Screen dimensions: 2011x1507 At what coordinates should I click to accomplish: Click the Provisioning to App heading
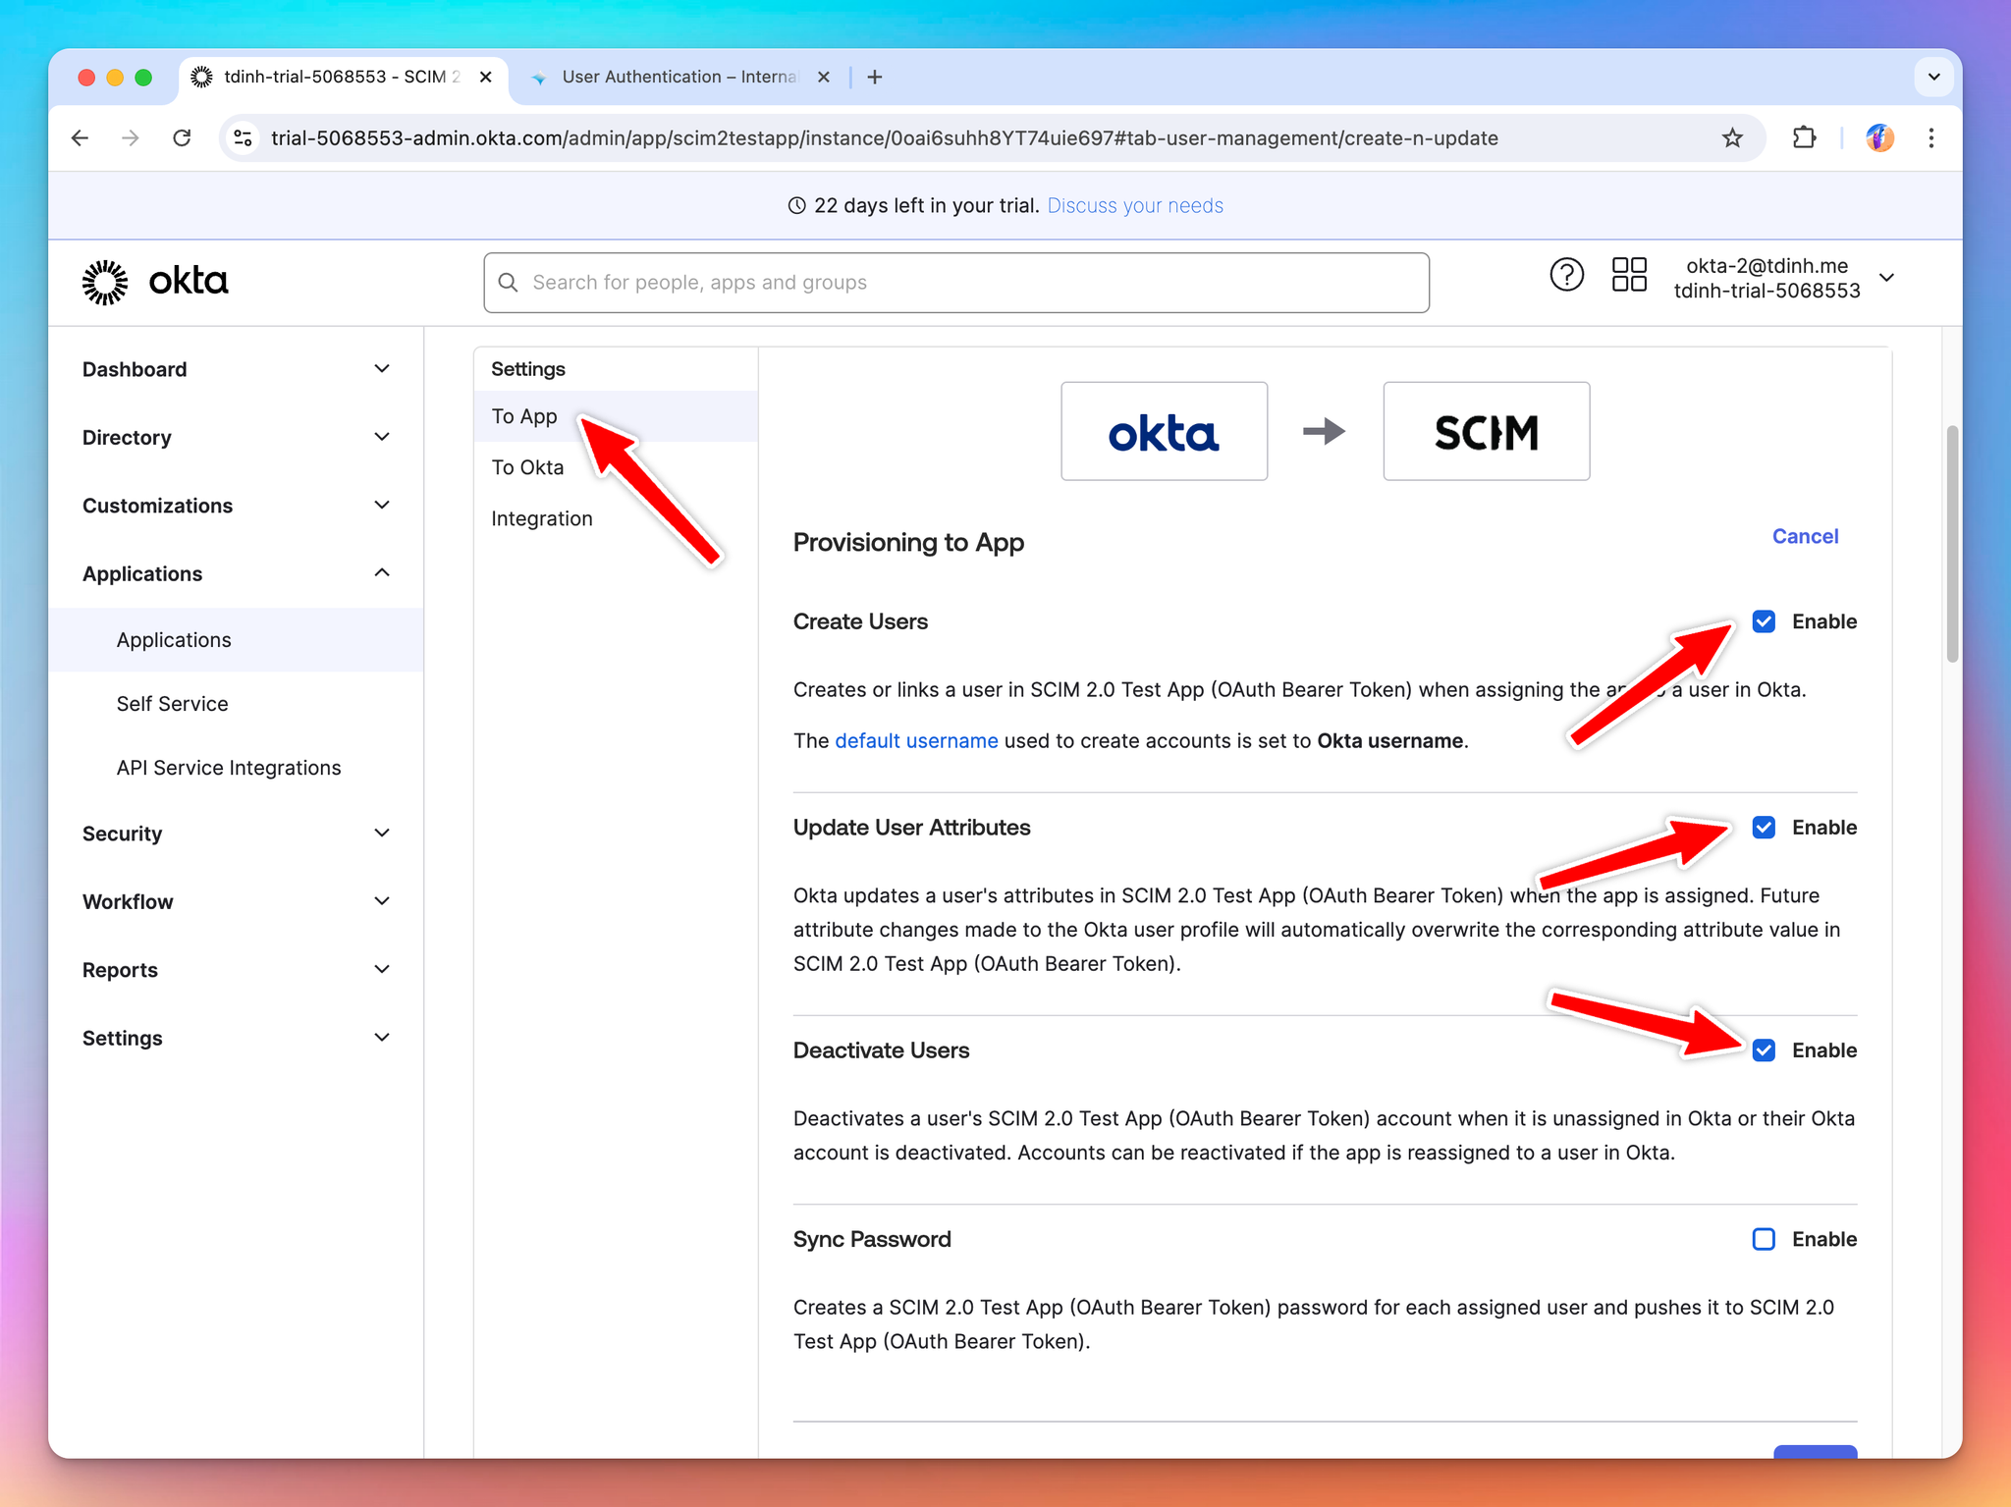908,542
